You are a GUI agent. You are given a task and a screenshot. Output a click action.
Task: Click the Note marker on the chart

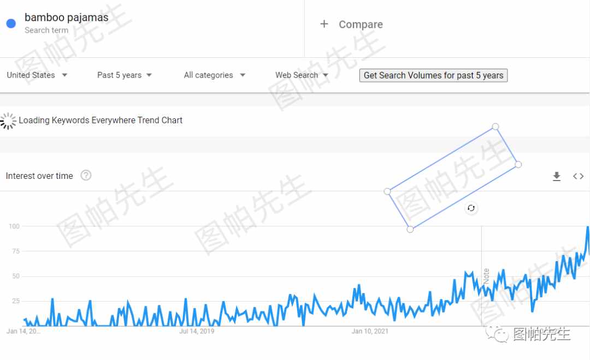486,275
